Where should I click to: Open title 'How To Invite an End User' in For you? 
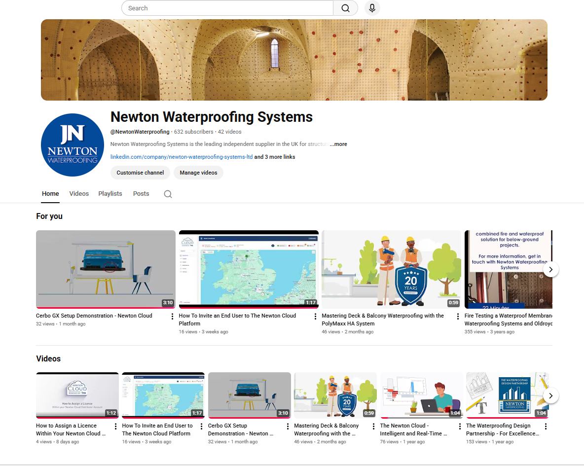237,320
